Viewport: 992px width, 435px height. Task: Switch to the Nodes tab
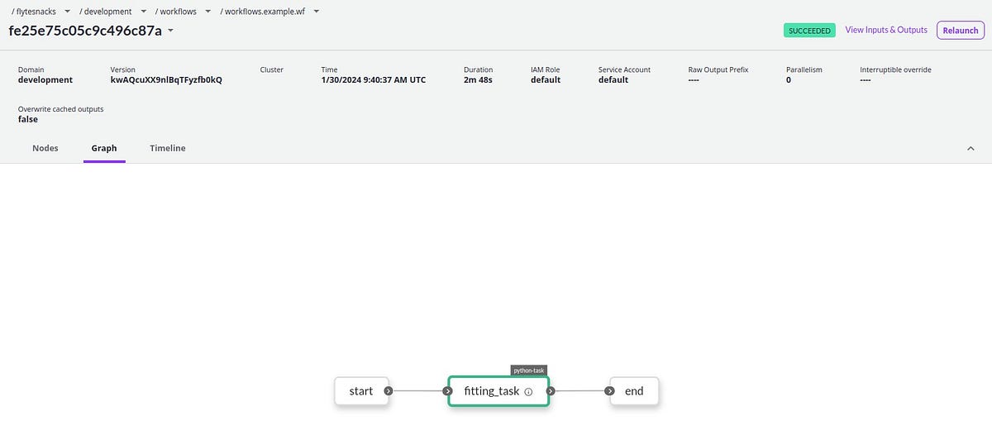click(45, 148)
